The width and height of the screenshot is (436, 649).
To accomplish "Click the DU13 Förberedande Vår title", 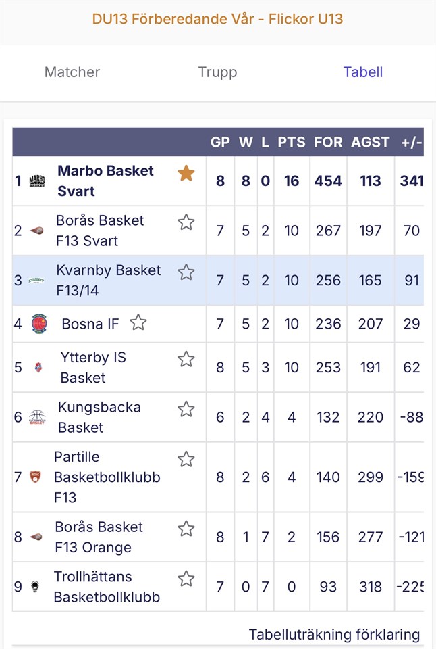I will [x=217, y=19].
